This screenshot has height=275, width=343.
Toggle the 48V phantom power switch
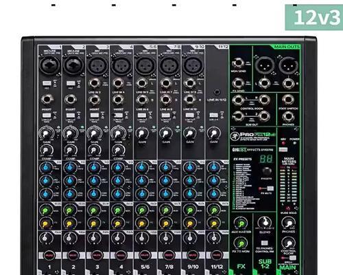click(x=283, y=150)
